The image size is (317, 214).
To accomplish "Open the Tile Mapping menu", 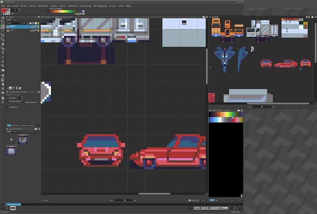I will pyautogui.click(x=100, y=6).
